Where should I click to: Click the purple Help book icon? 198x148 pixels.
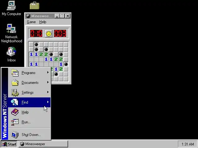[15, 112]
